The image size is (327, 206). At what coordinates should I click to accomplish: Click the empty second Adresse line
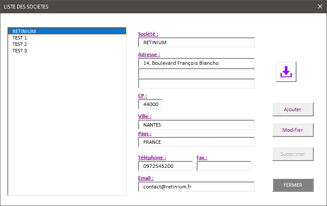[196, 73]
